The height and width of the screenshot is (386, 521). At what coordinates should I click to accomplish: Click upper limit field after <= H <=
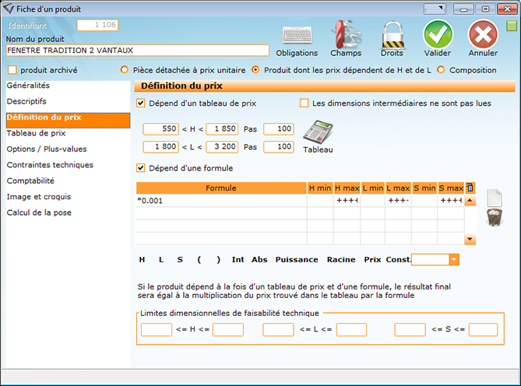228,329
